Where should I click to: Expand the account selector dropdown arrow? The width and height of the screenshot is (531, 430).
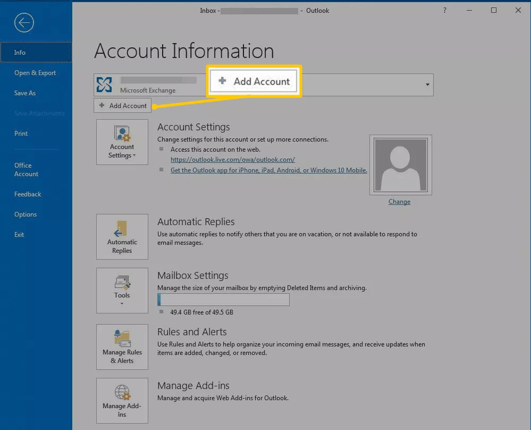(x=427, y=85)
